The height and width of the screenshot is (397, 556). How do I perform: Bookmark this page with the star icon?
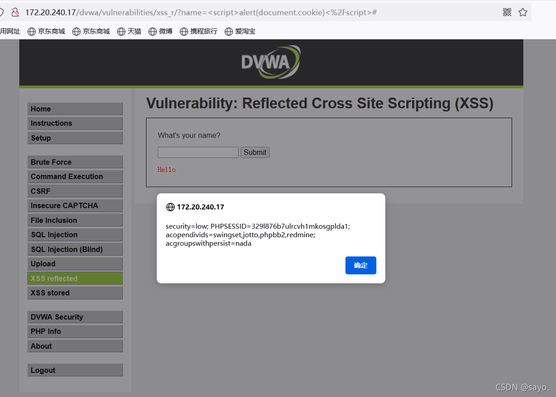click(523, 13)
